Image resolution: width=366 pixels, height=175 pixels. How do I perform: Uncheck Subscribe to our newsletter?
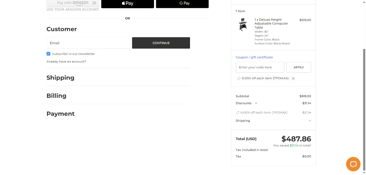click(48, 54)
